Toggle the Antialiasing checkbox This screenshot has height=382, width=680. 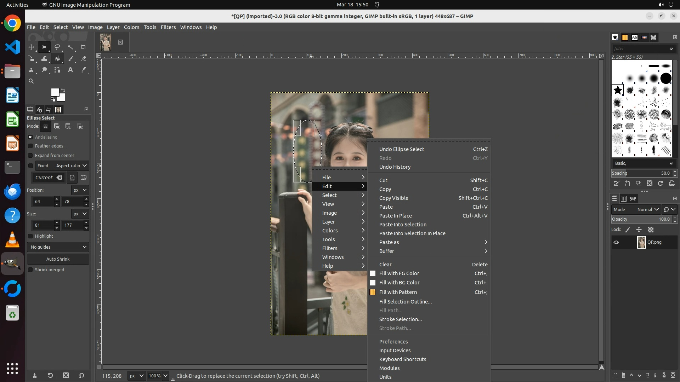click(x=30, y=137)
